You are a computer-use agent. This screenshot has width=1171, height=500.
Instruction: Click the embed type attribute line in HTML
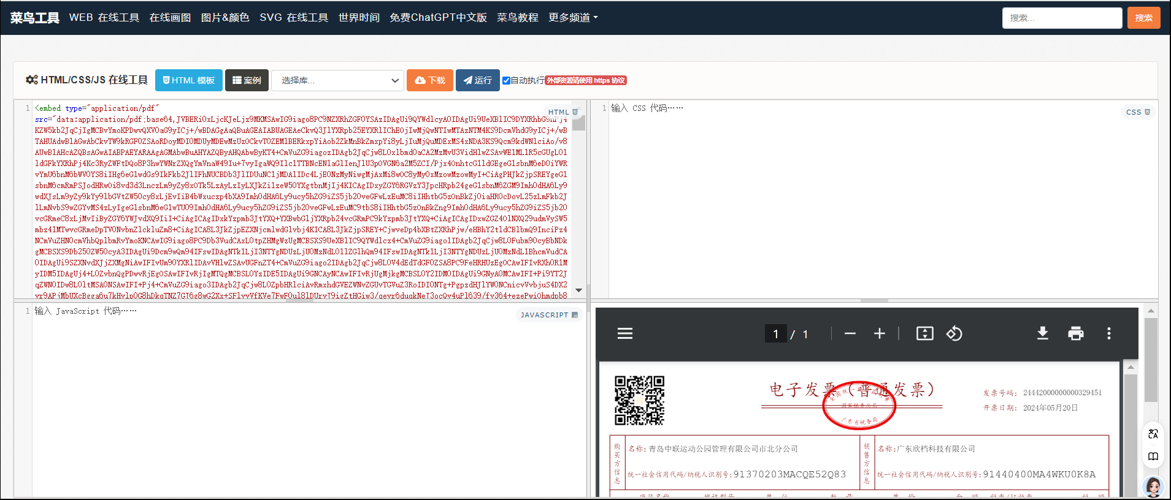(97, 108)
